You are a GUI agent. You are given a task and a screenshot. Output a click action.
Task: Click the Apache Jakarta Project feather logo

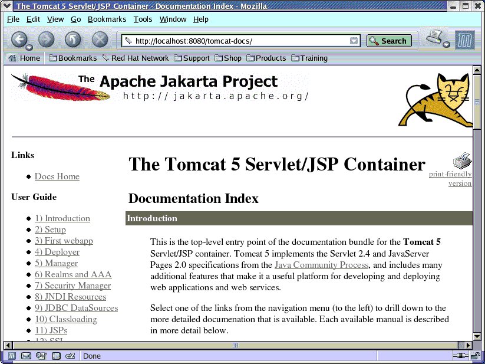click(160, 87)
